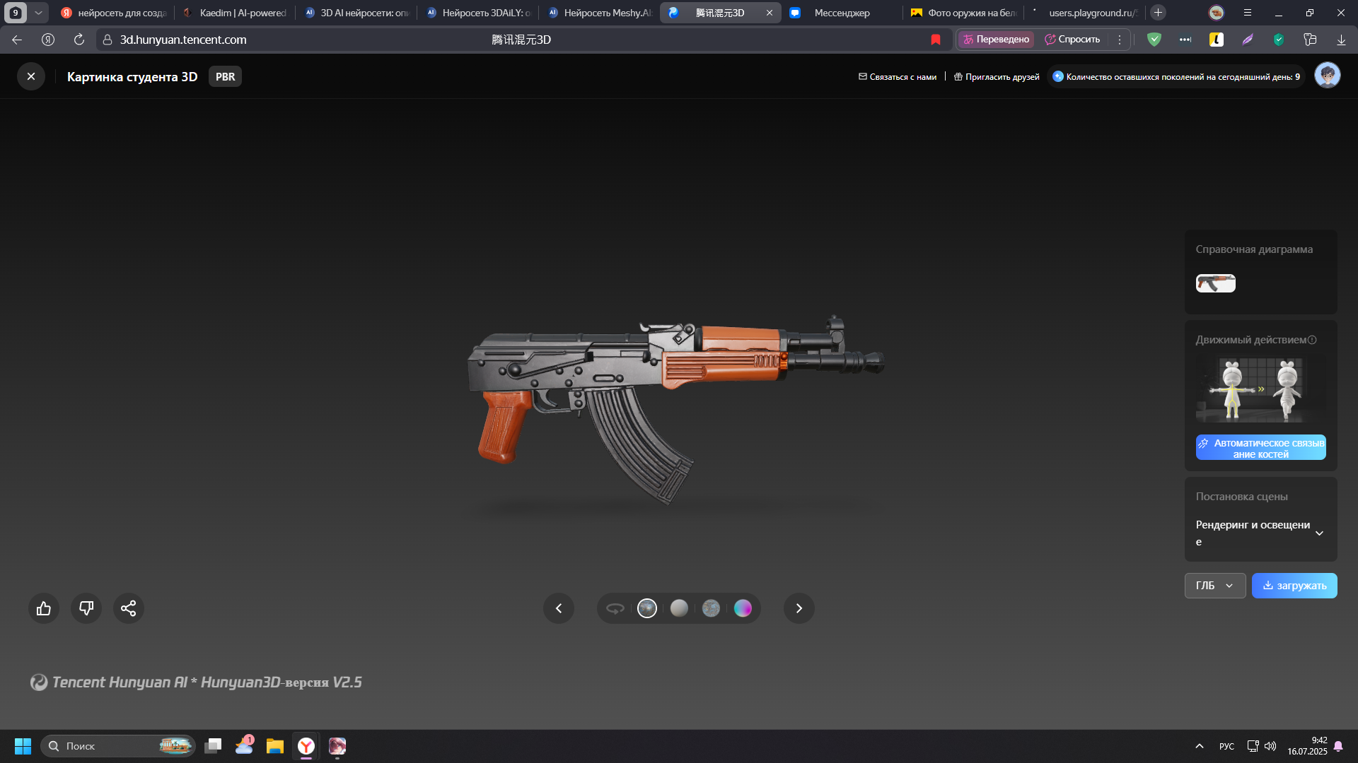Toggle the auto-rotate model icon
The image size is (1358, 763).
click(x=615, y=608)
